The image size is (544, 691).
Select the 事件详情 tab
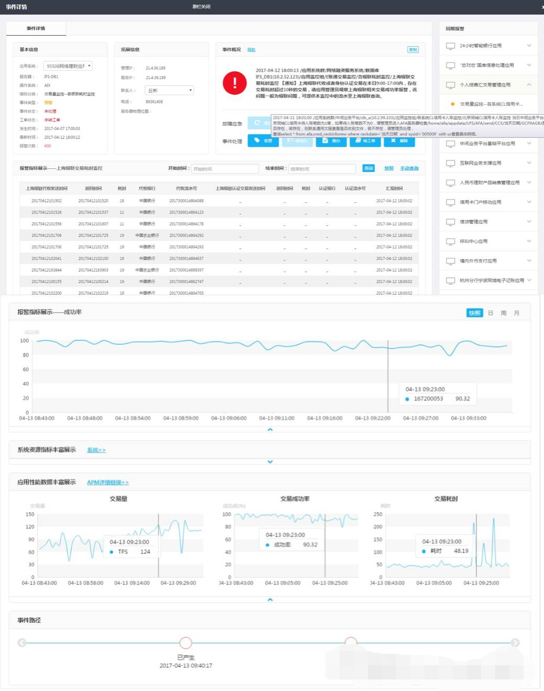pos(36,28)
